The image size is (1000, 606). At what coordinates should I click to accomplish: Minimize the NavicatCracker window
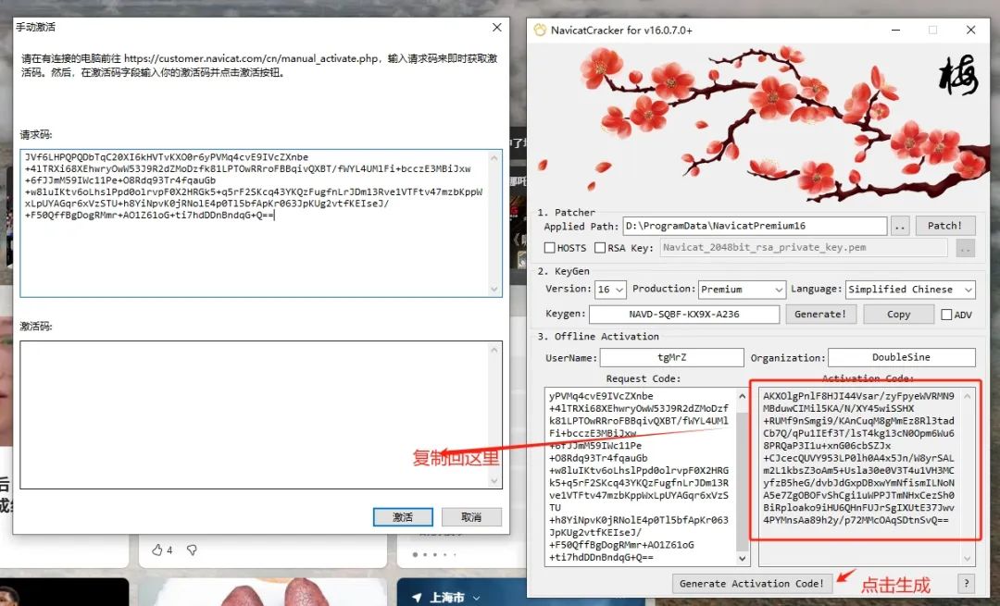click(x=896, y=30)
